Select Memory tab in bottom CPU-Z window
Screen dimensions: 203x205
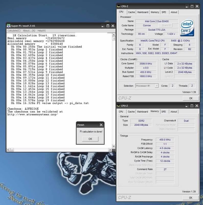tap(155, 111)
